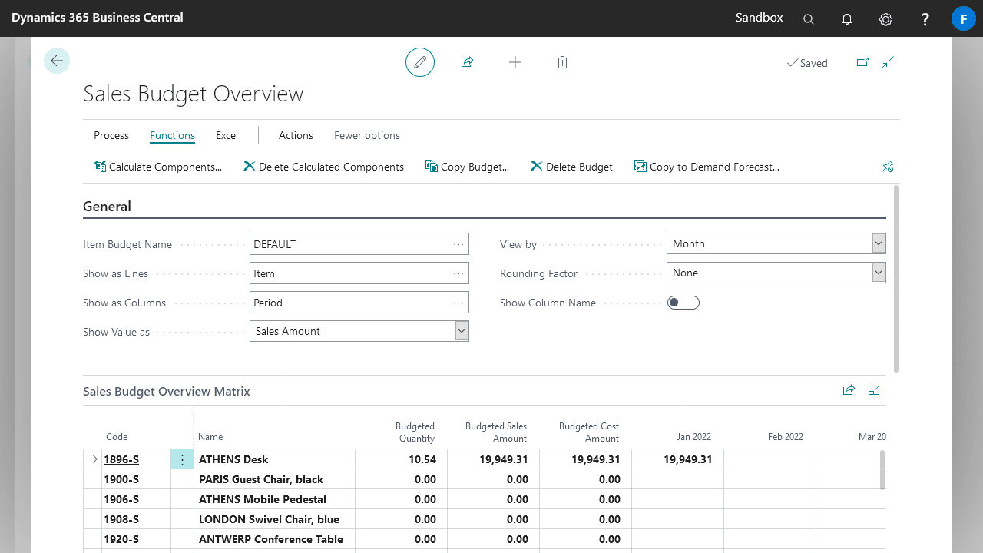Click Copy Budget action
983x553 pixels.
tap(467, 167)
